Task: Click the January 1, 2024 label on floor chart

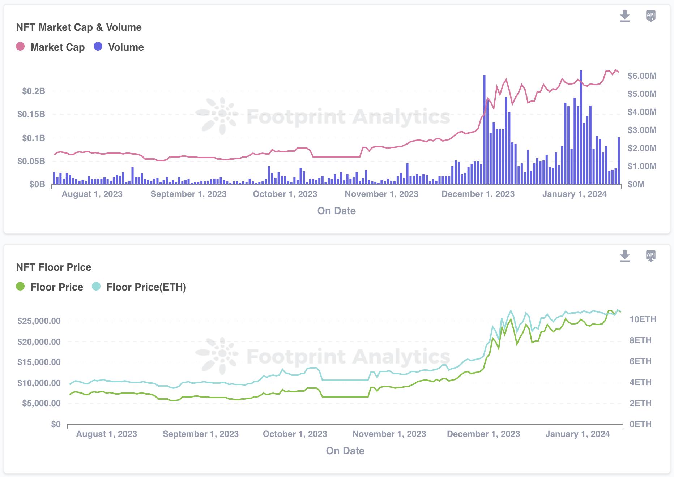Action: pyautogui.click(x=577, y=434)
